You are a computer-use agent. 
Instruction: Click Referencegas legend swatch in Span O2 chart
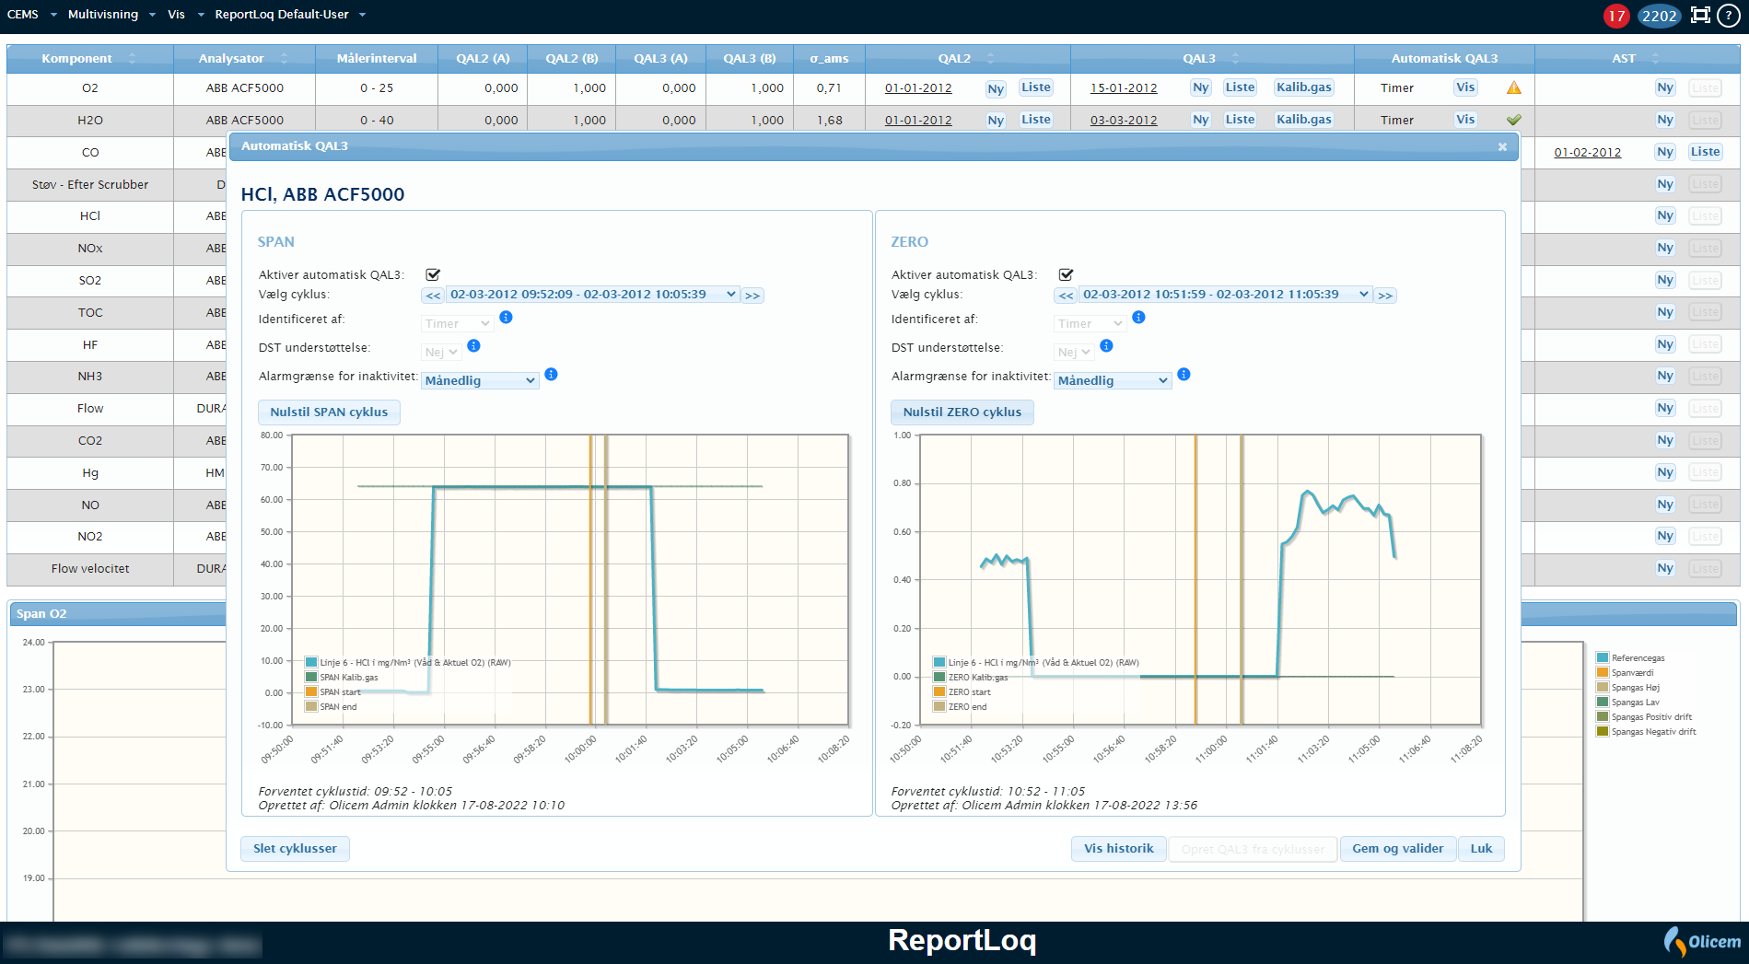(1603, 658)
